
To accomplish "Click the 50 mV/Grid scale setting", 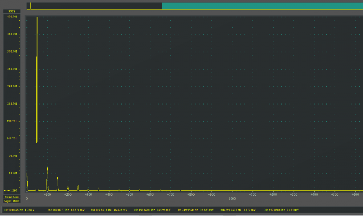I will coord(12,197).
